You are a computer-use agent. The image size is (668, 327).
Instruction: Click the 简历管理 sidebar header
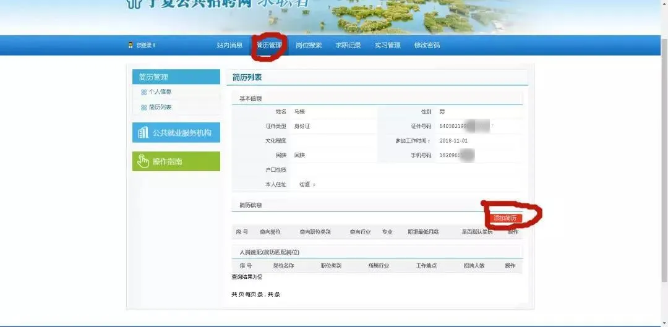[176, 77]
